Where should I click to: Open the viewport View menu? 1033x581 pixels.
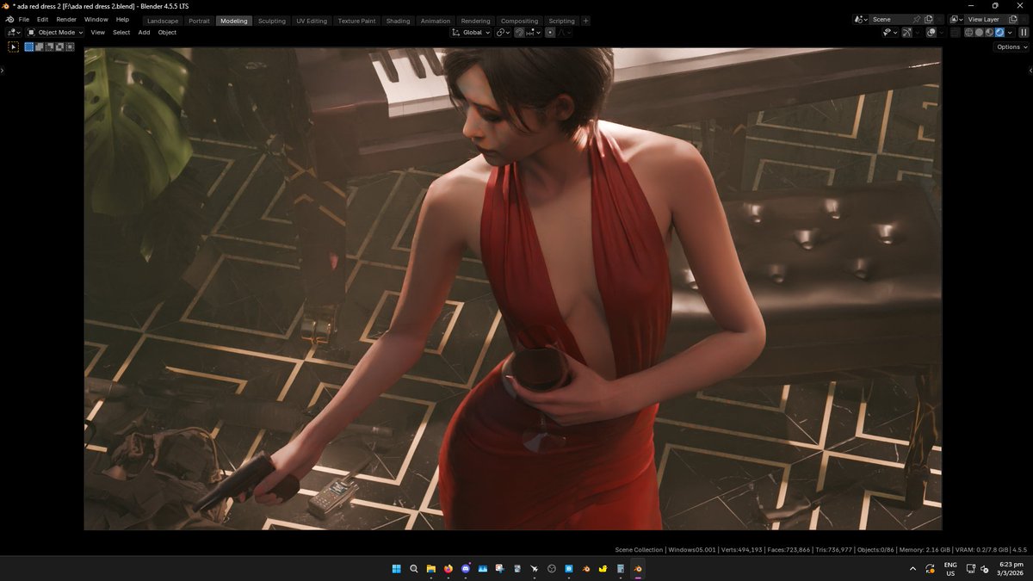(98, 32)
